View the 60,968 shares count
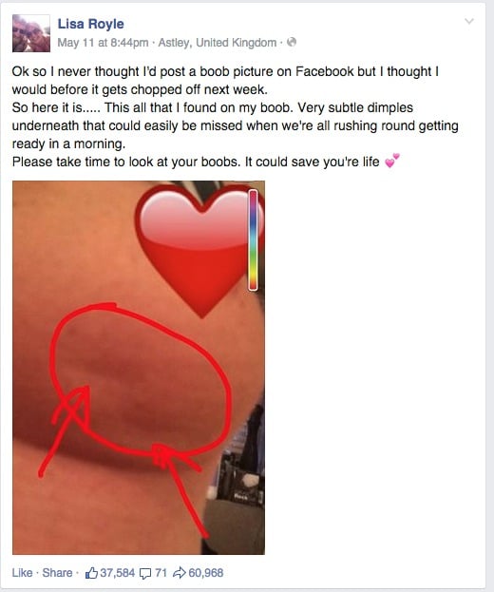Viewport: 494px width, 592px height. (206, 573)
